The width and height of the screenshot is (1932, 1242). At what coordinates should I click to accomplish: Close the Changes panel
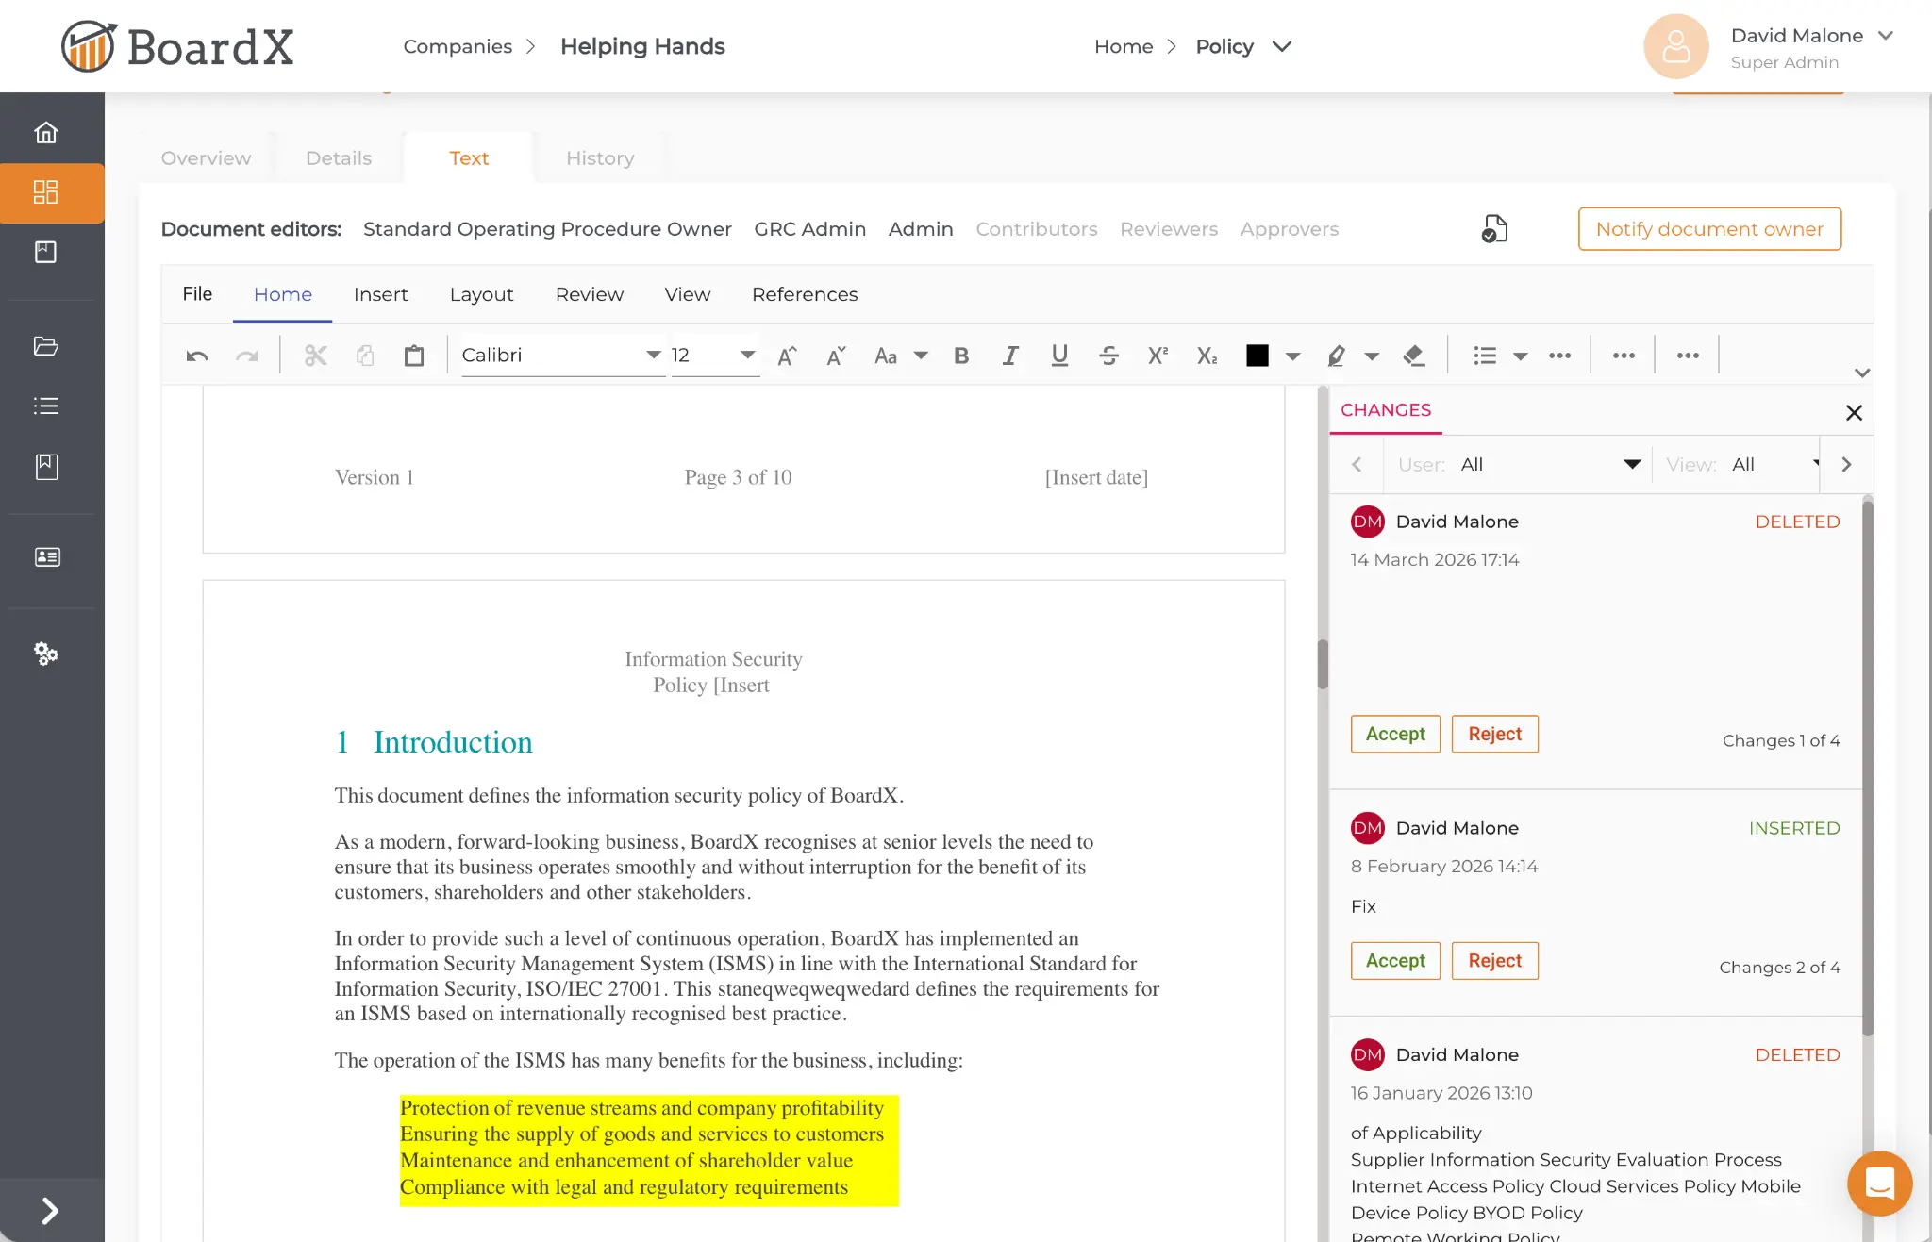pos(1854,412)
